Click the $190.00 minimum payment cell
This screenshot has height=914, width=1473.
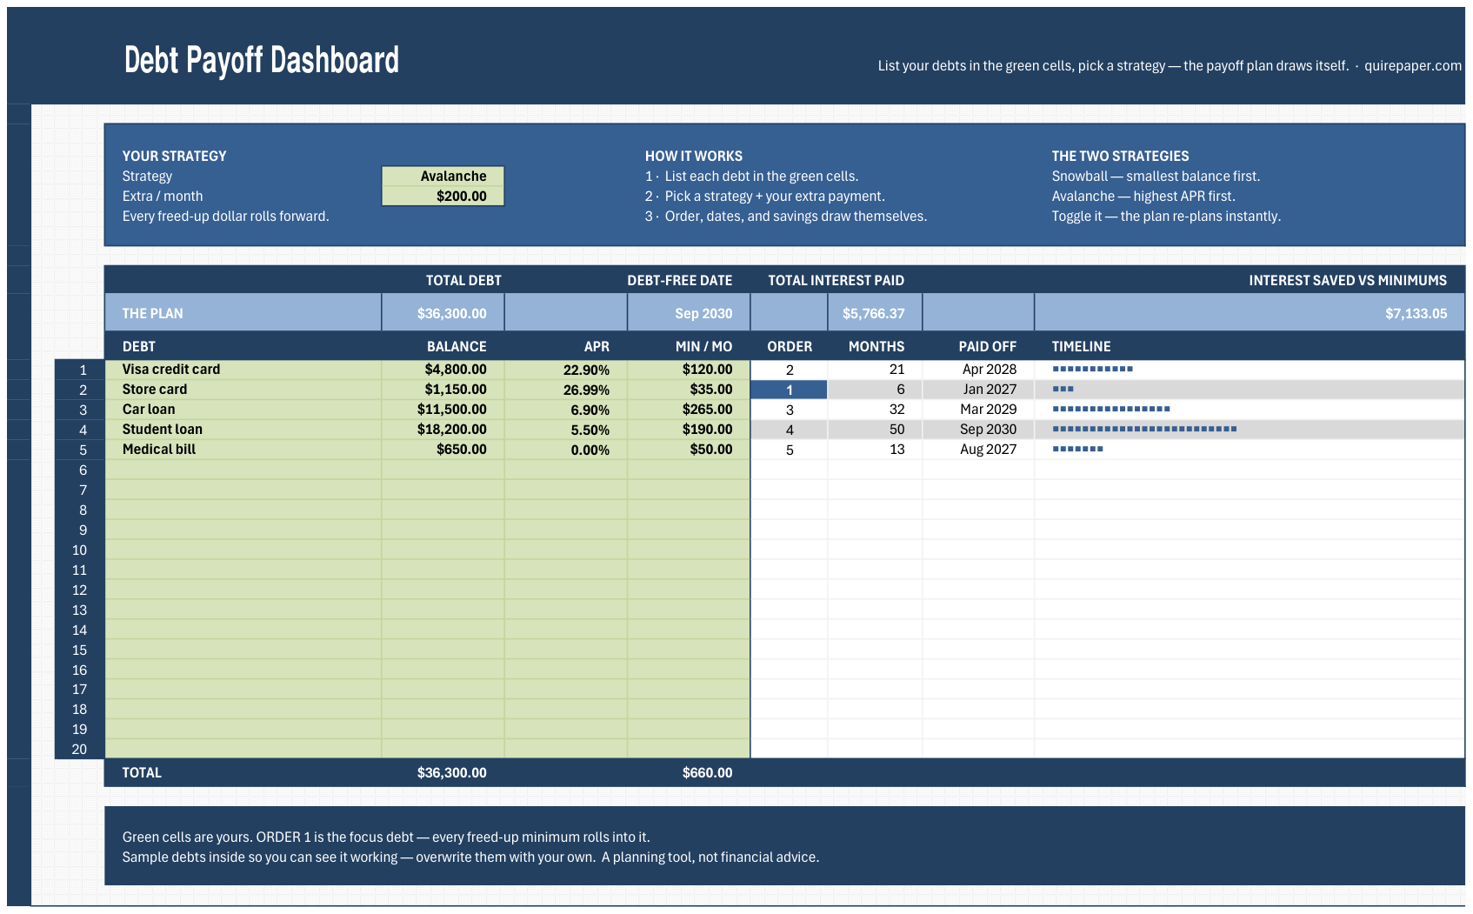(689, 430)
